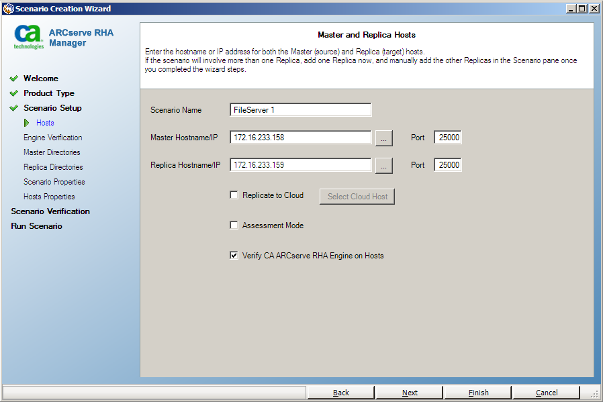The image size is (603, 402).
Task: Select the Master Directories step
Action: coord(52,152)
